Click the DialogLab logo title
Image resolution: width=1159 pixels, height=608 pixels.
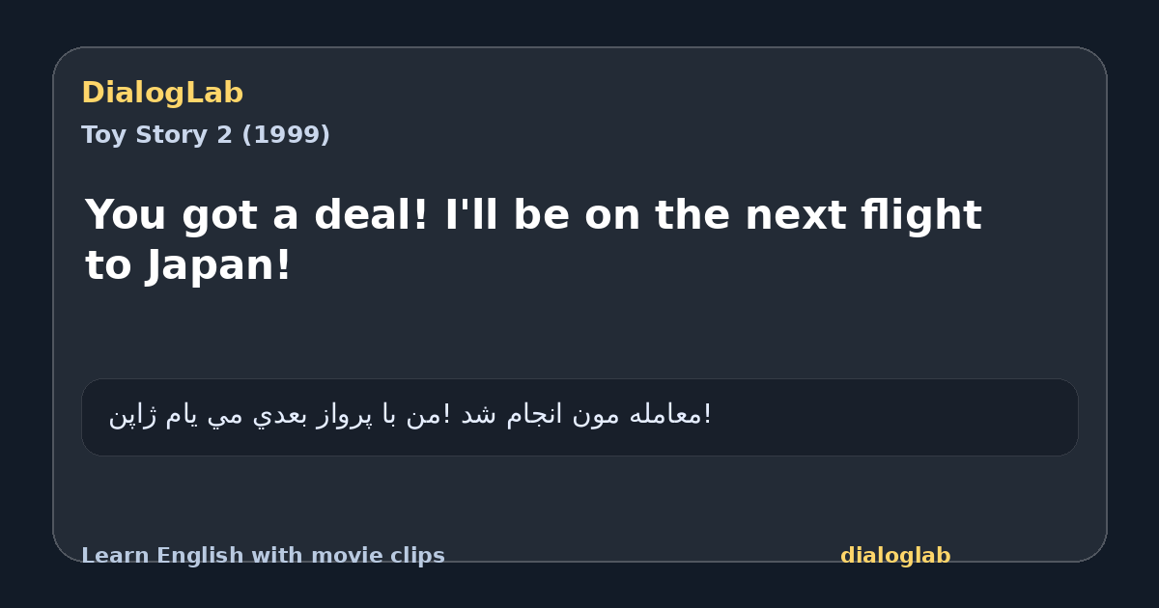[x=162, y=93]
